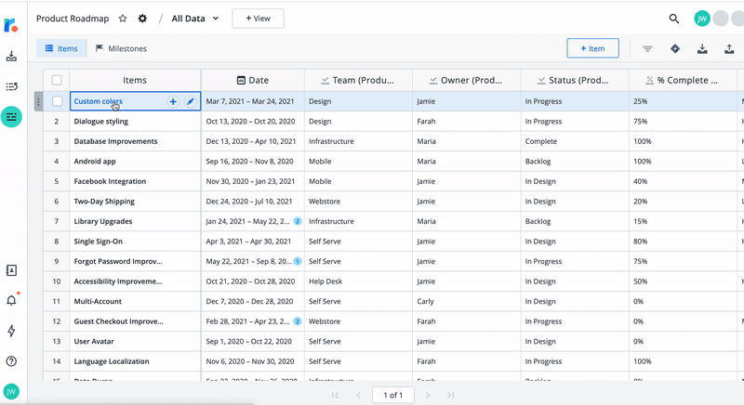The width and height of the screenshot is (744, 405).
Task: Click the upload export icon in toolbar
Action: coord(729,48)
